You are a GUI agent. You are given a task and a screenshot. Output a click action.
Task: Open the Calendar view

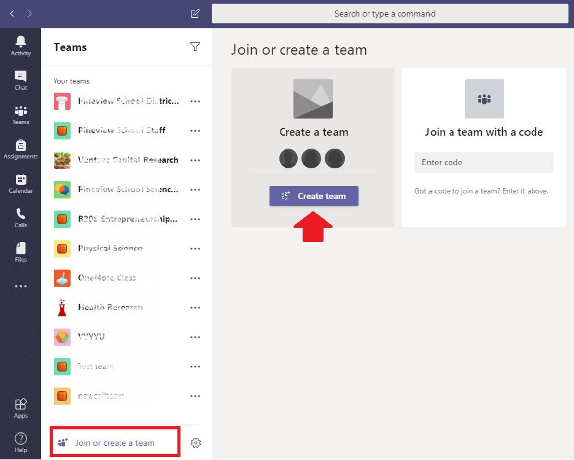(x=20, y=184)
